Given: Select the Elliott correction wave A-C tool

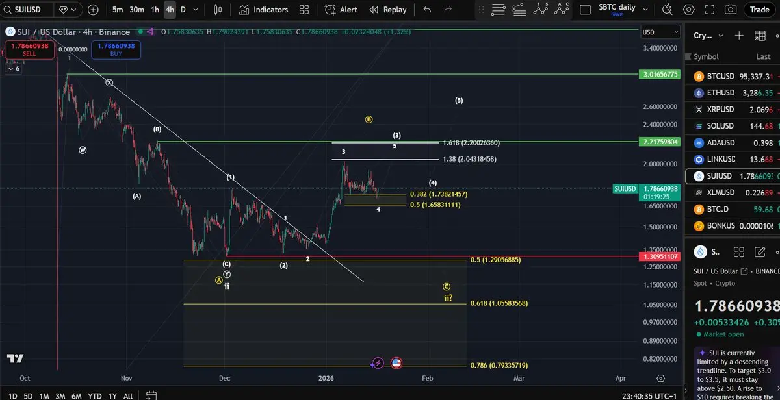Looking at the screenshot, I should 562,9.
